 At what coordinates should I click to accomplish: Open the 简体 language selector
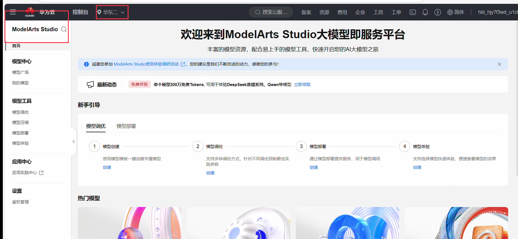[456, 12]
